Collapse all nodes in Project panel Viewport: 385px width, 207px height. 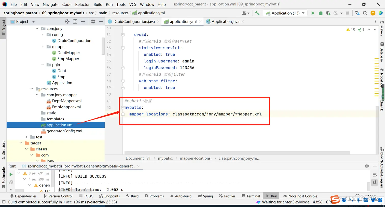pyautogui.click(x=83, y=22)
